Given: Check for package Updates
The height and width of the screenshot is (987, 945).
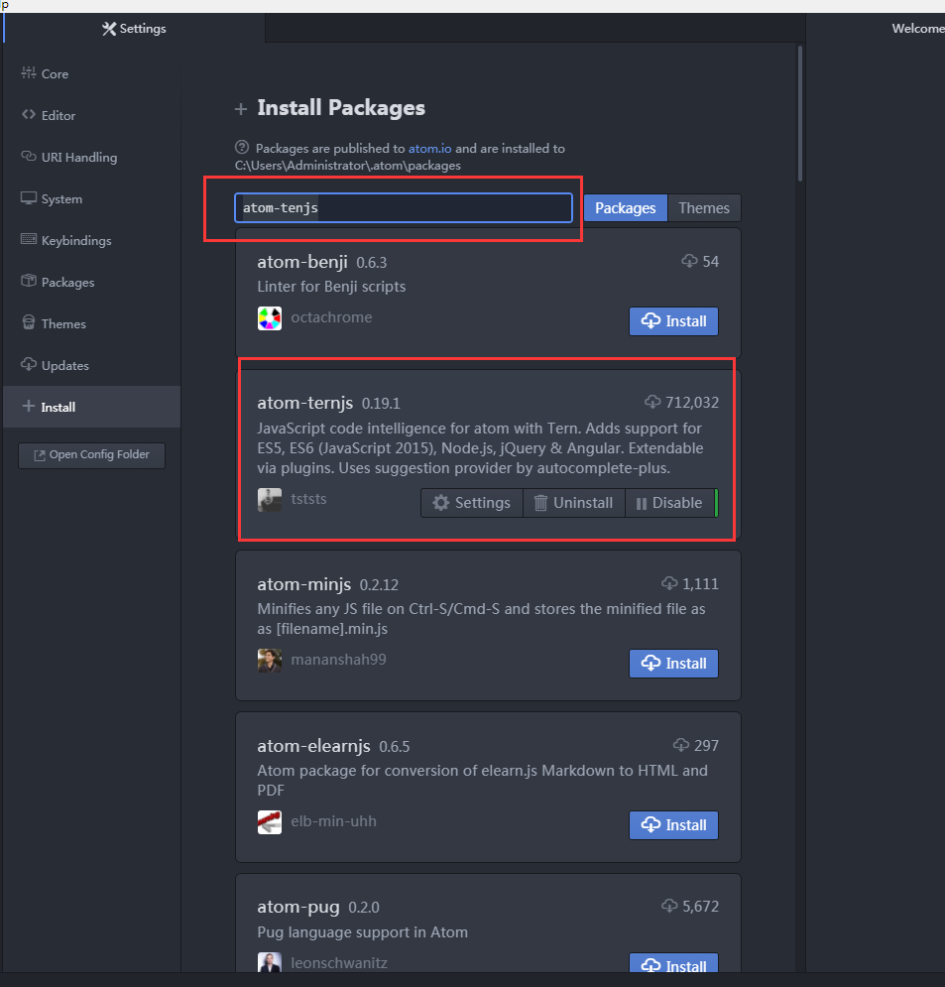Looking at the screenshot, I should coord(63,365).
